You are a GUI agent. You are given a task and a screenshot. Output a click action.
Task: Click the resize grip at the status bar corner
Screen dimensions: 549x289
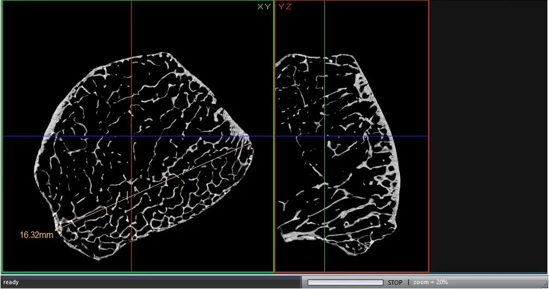point(545,285)
